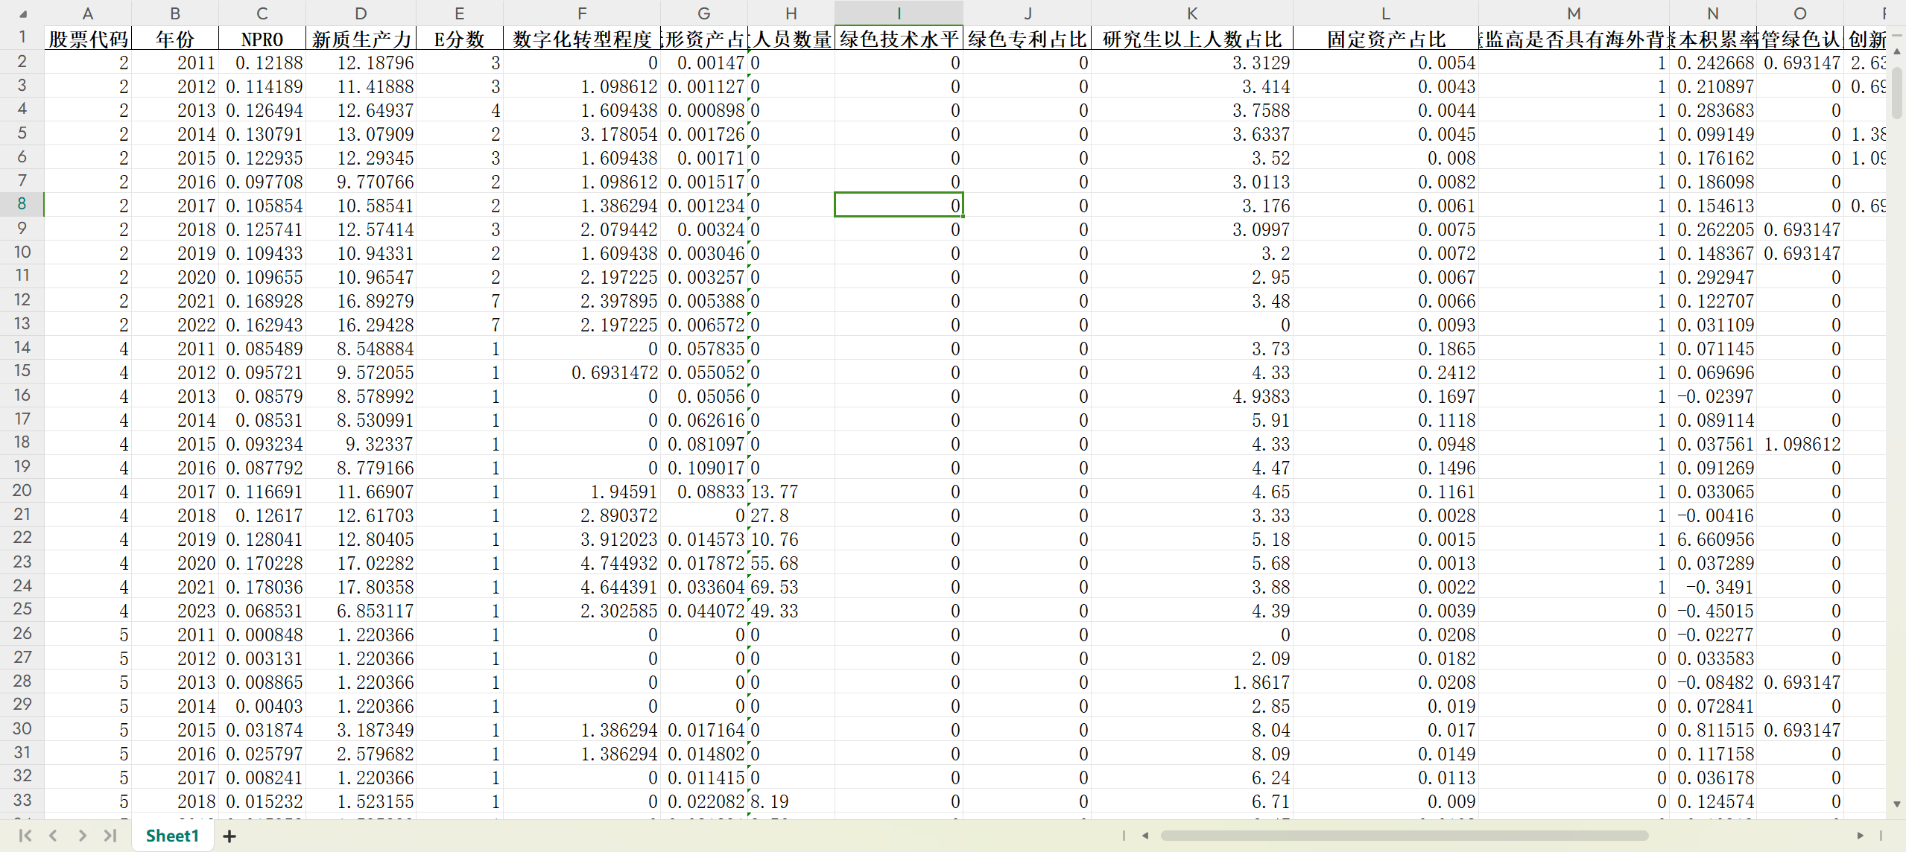
Task: Jump to the last sheet using the navigation arrow
Action: point(110,836)
